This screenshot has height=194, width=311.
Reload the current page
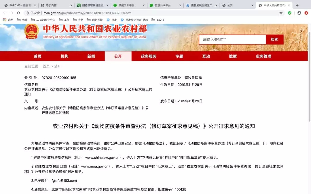click(x=19, y=13)
